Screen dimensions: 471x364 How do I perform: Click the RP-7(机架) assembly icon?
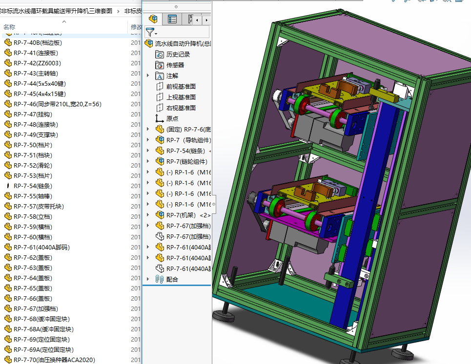[x=160, y=215]
